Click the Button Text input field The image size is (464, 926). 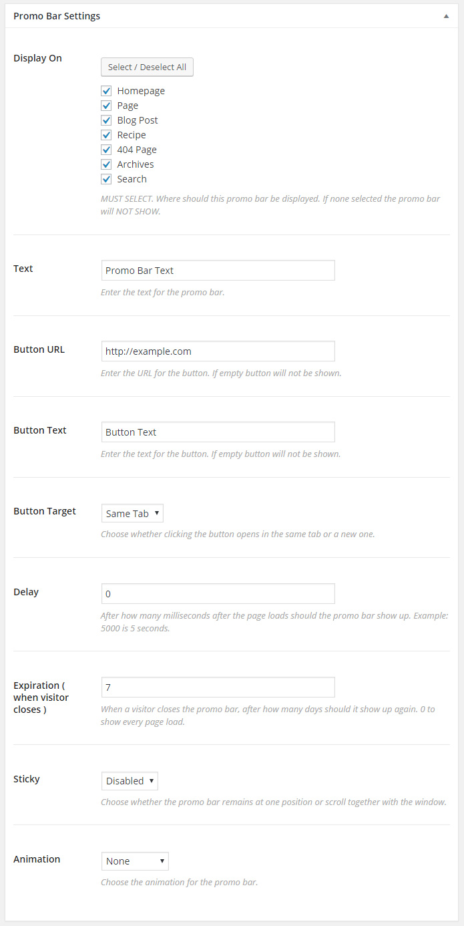pos(218,432)
